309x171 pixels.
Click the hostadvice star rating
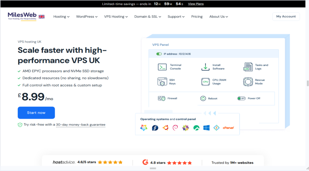(110, 162)
